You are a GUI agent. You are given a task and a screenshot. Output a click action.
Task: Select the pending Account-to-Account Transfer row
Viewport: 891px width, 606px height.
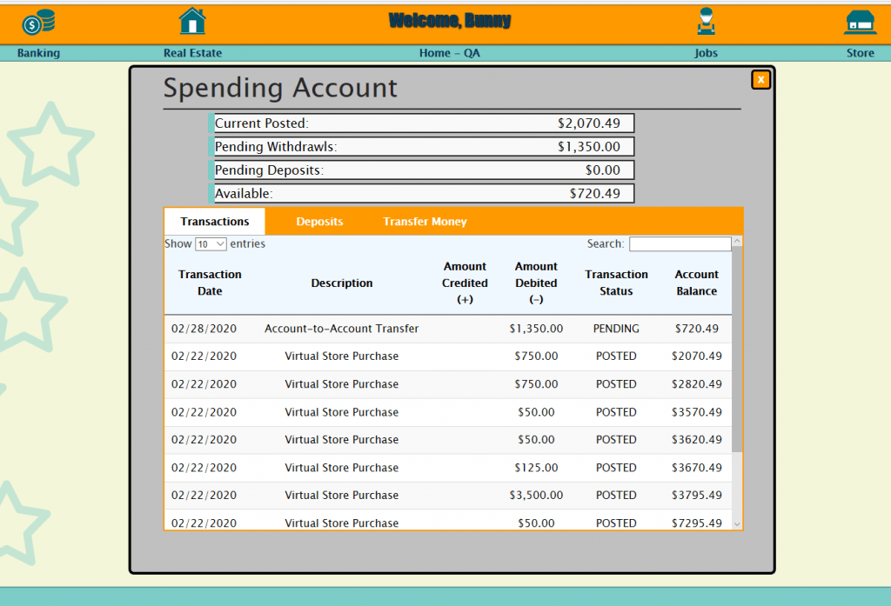click(435, 329)
